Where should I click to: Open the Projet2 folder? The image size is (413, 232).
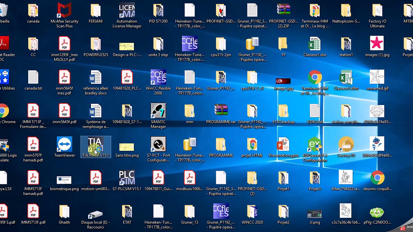click(283, 214)
